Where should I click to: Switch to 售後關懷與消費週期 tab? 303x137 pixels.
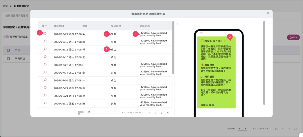click(x=17, y=16)
